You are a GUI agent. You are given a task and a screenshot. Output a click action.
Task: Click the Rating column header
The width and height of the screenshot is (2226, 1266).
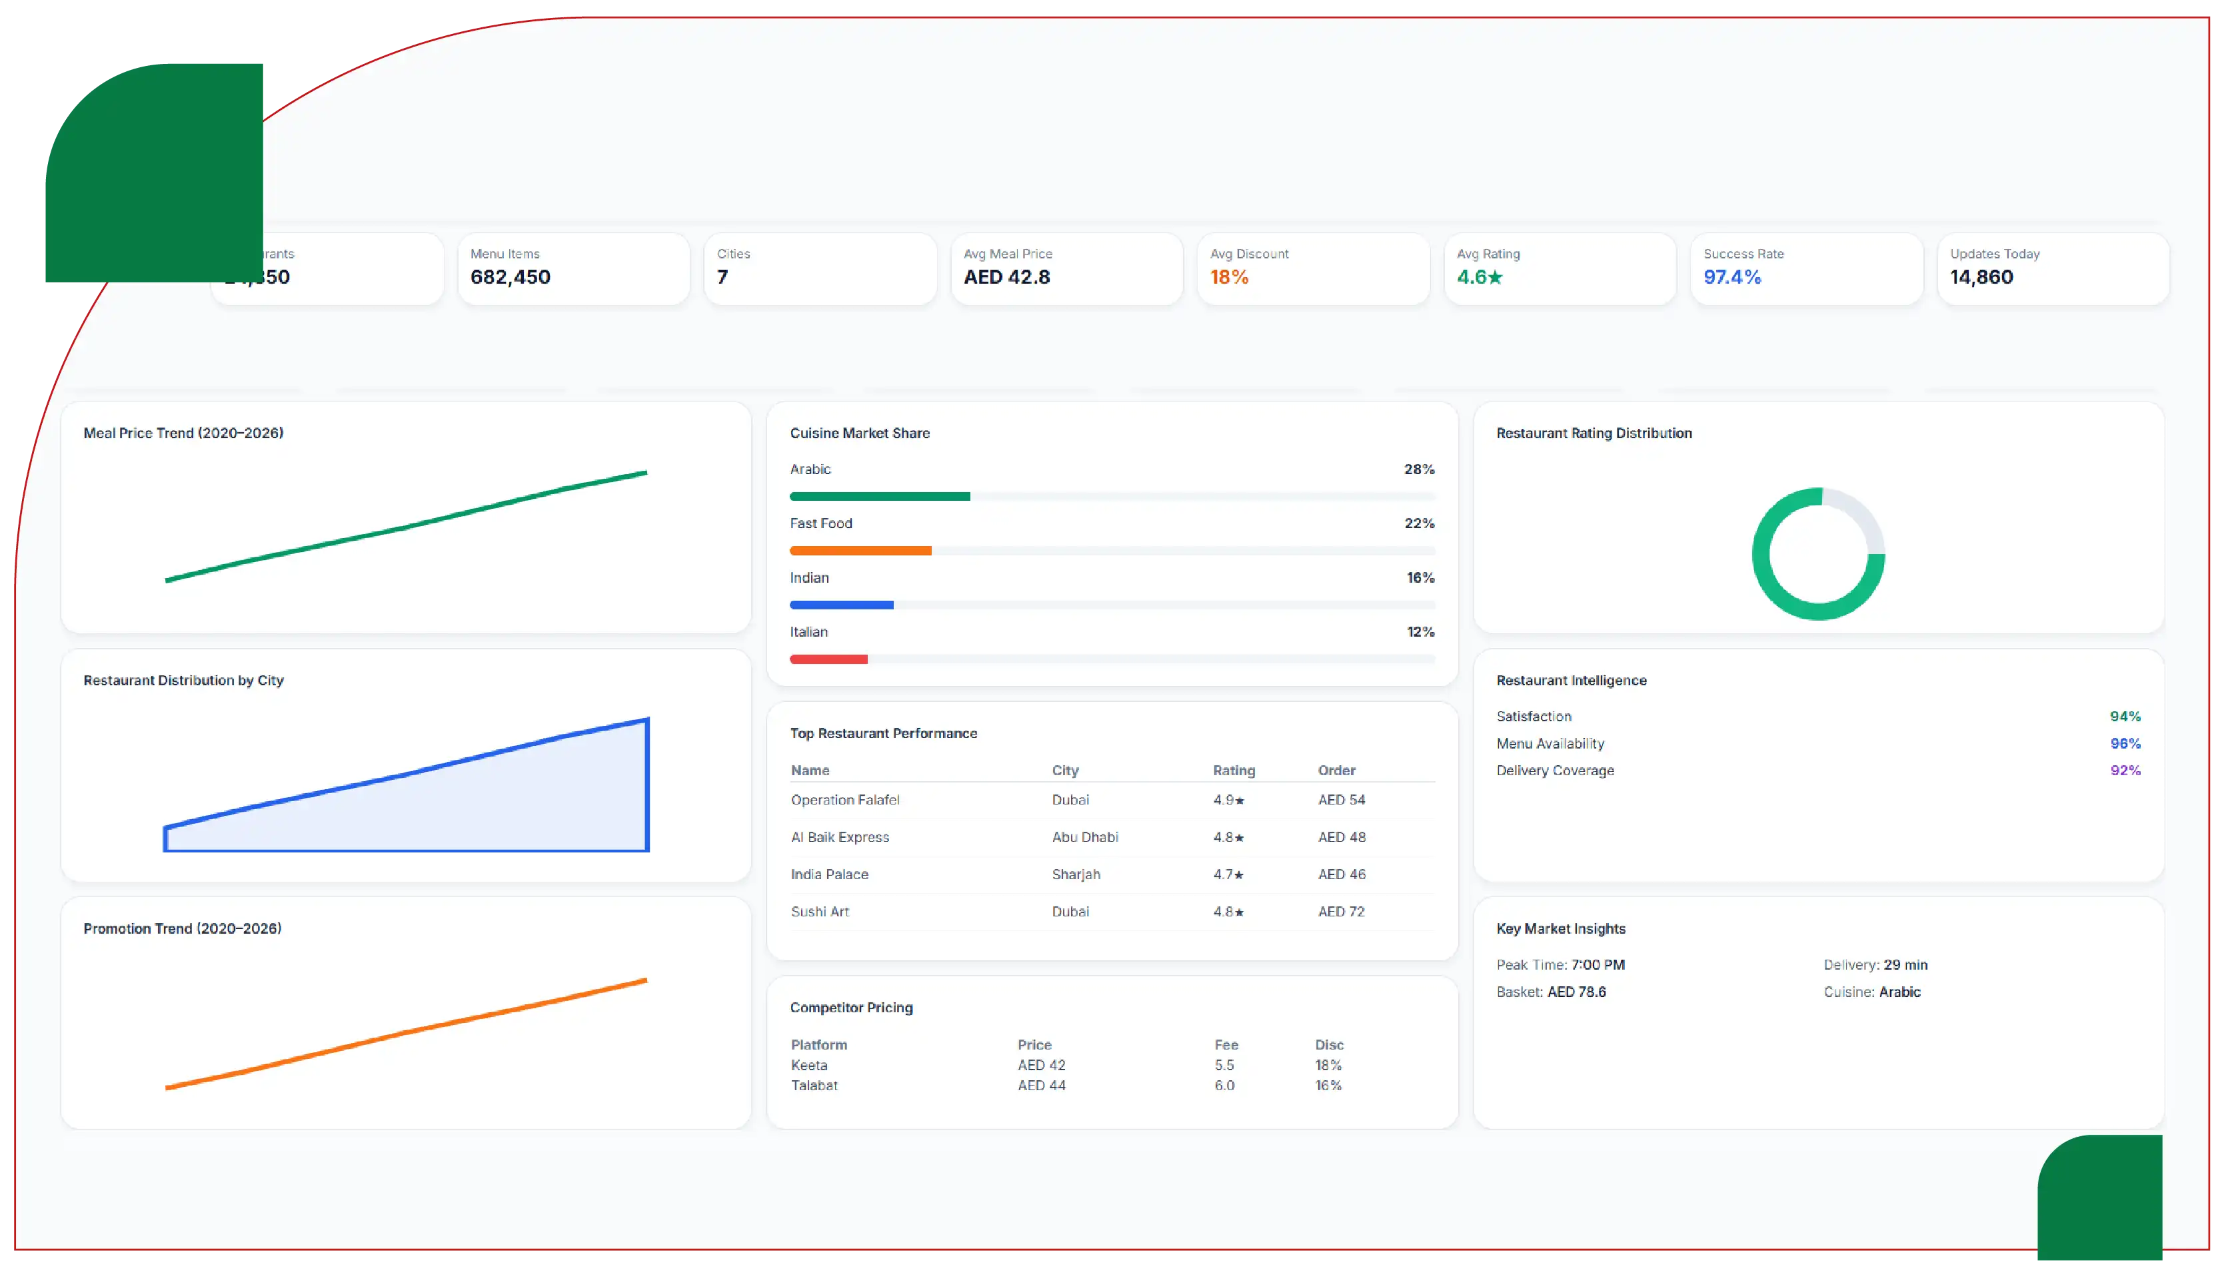[1234, 771]
